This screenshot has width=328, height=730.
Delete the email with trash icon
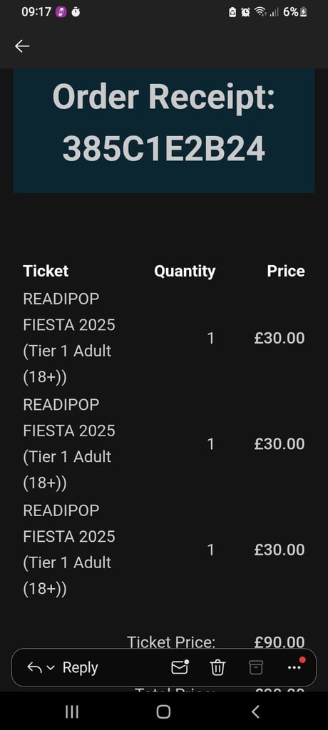click(217, 667)
